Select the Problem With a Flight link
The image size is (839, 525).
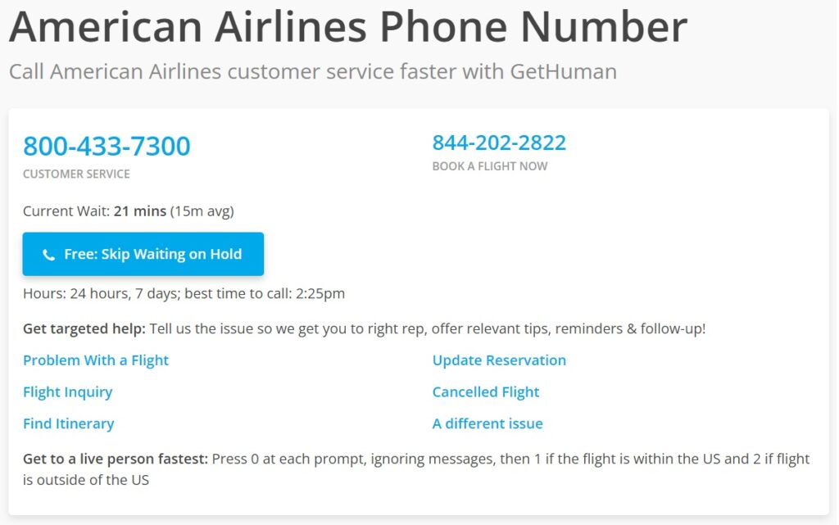pyautogui.click(x=96, y=360)
